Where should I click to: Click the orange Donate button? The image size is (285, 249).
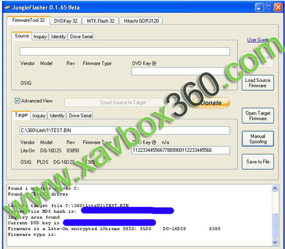(211, 103)
